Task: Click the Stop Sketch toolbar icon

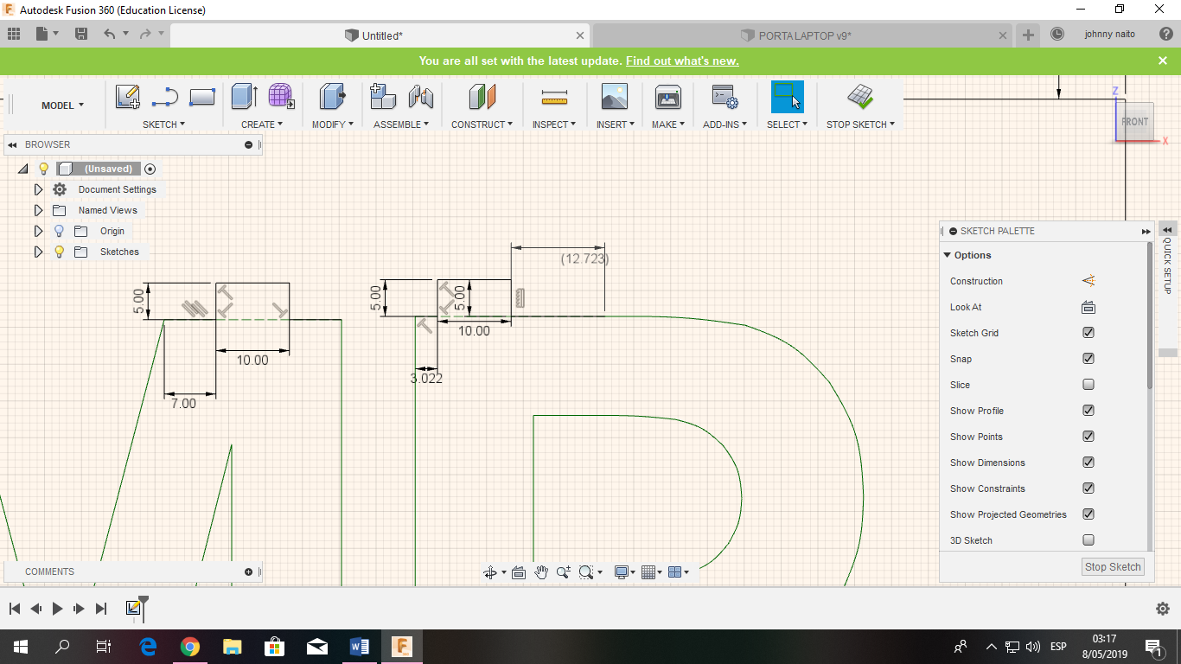Action: (860, 97)
